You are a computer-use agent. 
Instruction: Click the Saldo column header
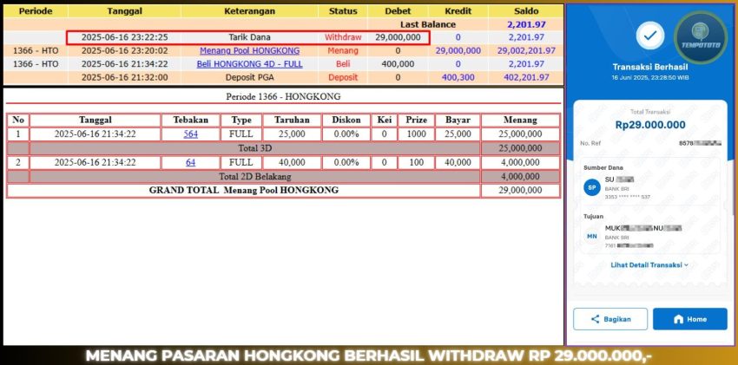coord(526,11)
